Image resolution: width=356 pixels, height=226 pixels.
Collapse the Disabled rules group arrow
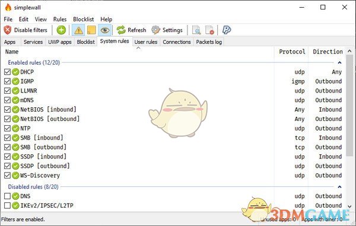tap(339, 187)
